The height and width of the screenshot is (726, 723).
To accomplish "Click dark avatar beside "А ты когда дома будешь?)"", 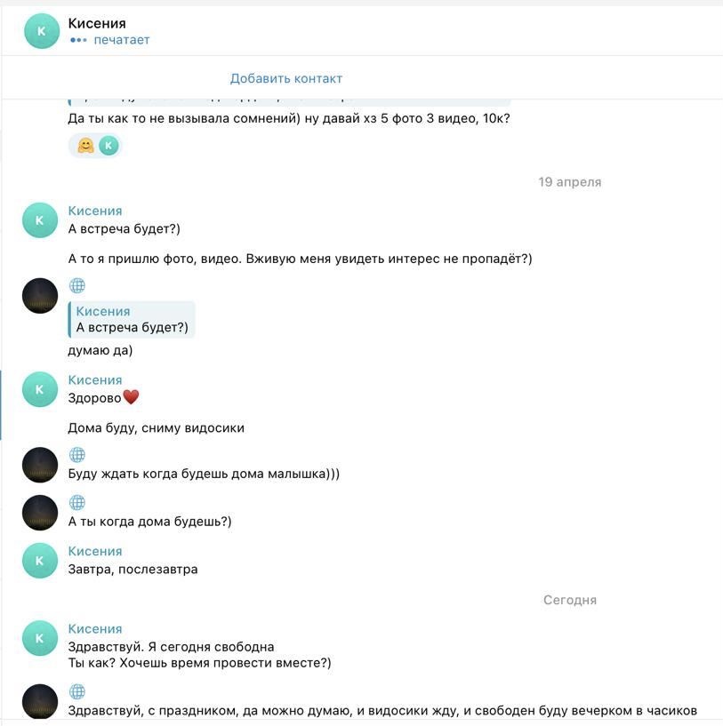I will tap(40, 513).
